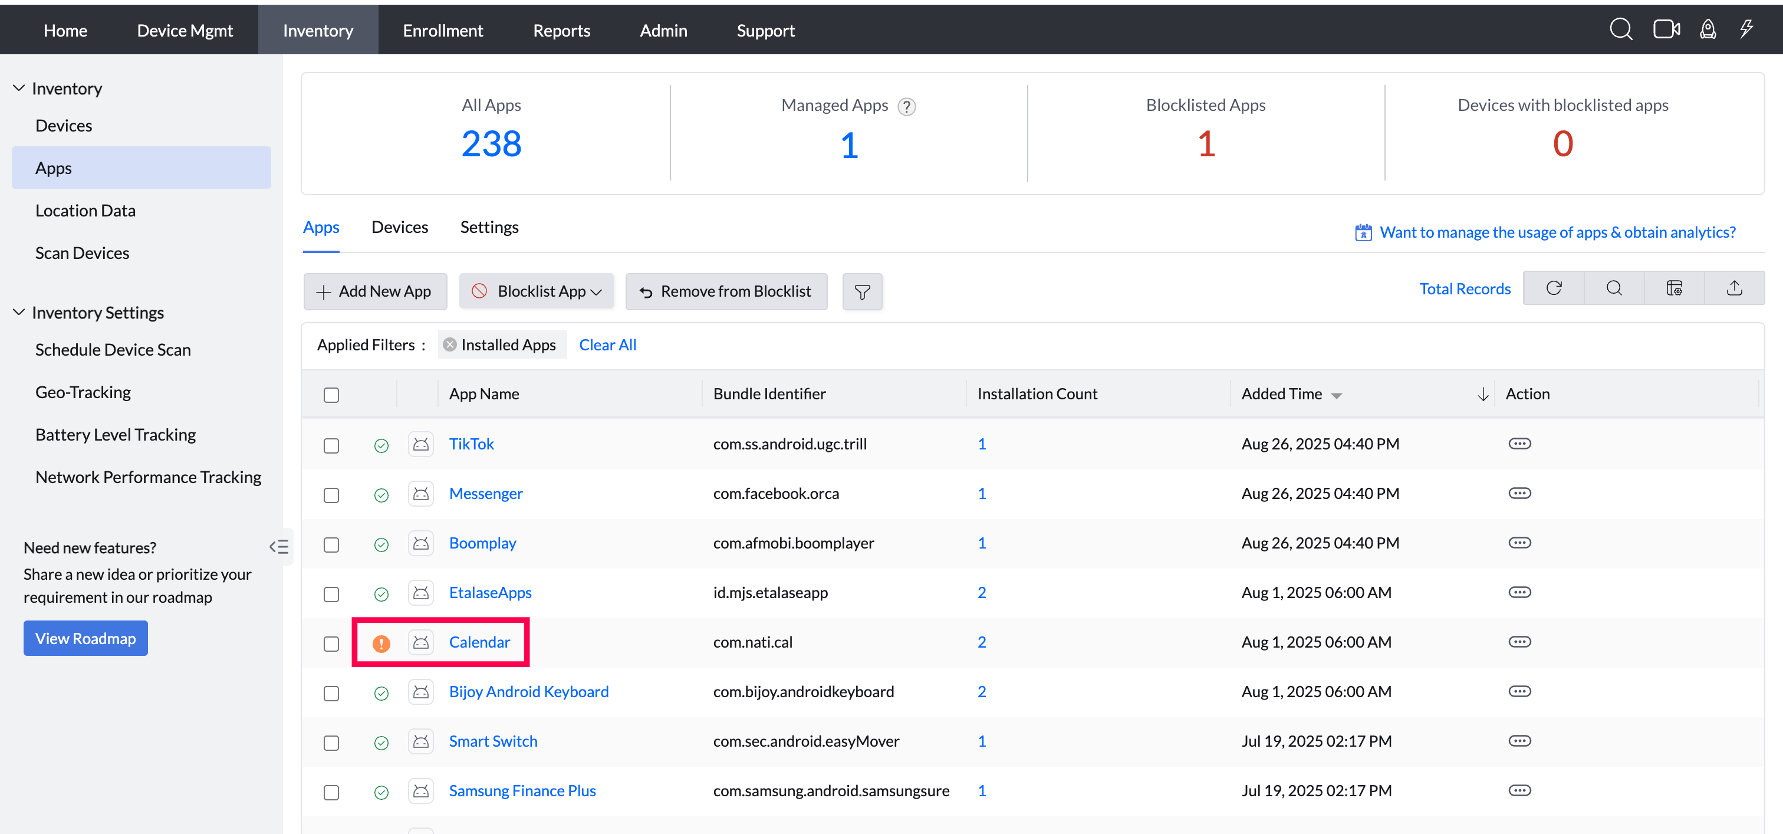Open the column chooser icon
The height and width of the screenshot is (834, 1783).
(1674, 288)
